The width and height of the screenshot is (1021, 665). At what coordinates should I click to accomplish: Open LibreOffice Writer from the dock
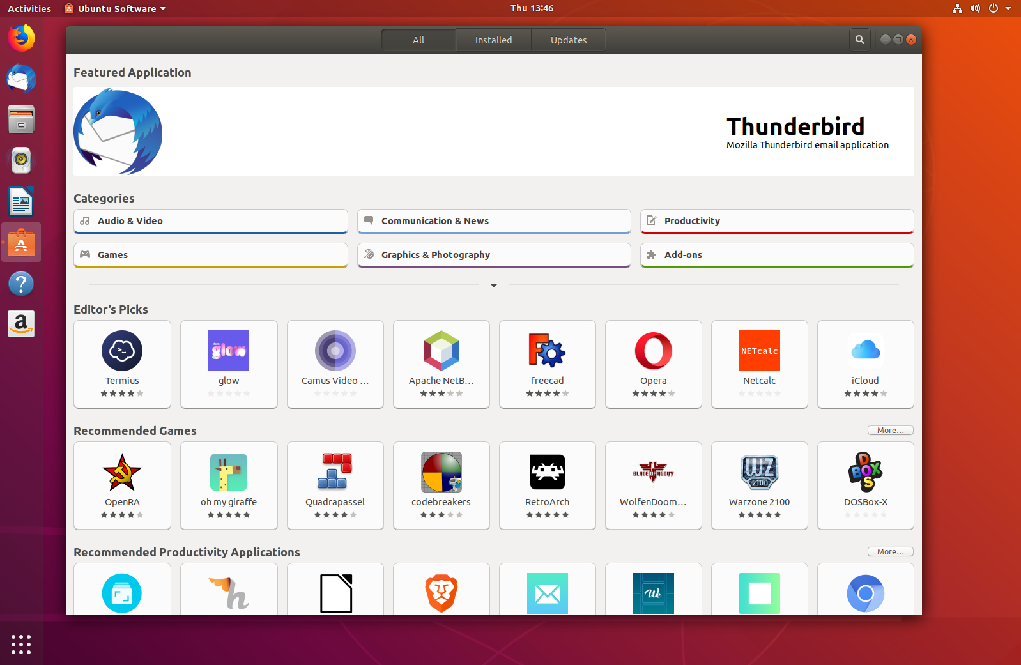click(x=21, y=201)
